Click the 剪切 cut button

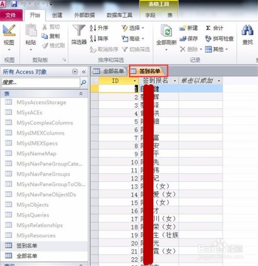tap(51, 27)
